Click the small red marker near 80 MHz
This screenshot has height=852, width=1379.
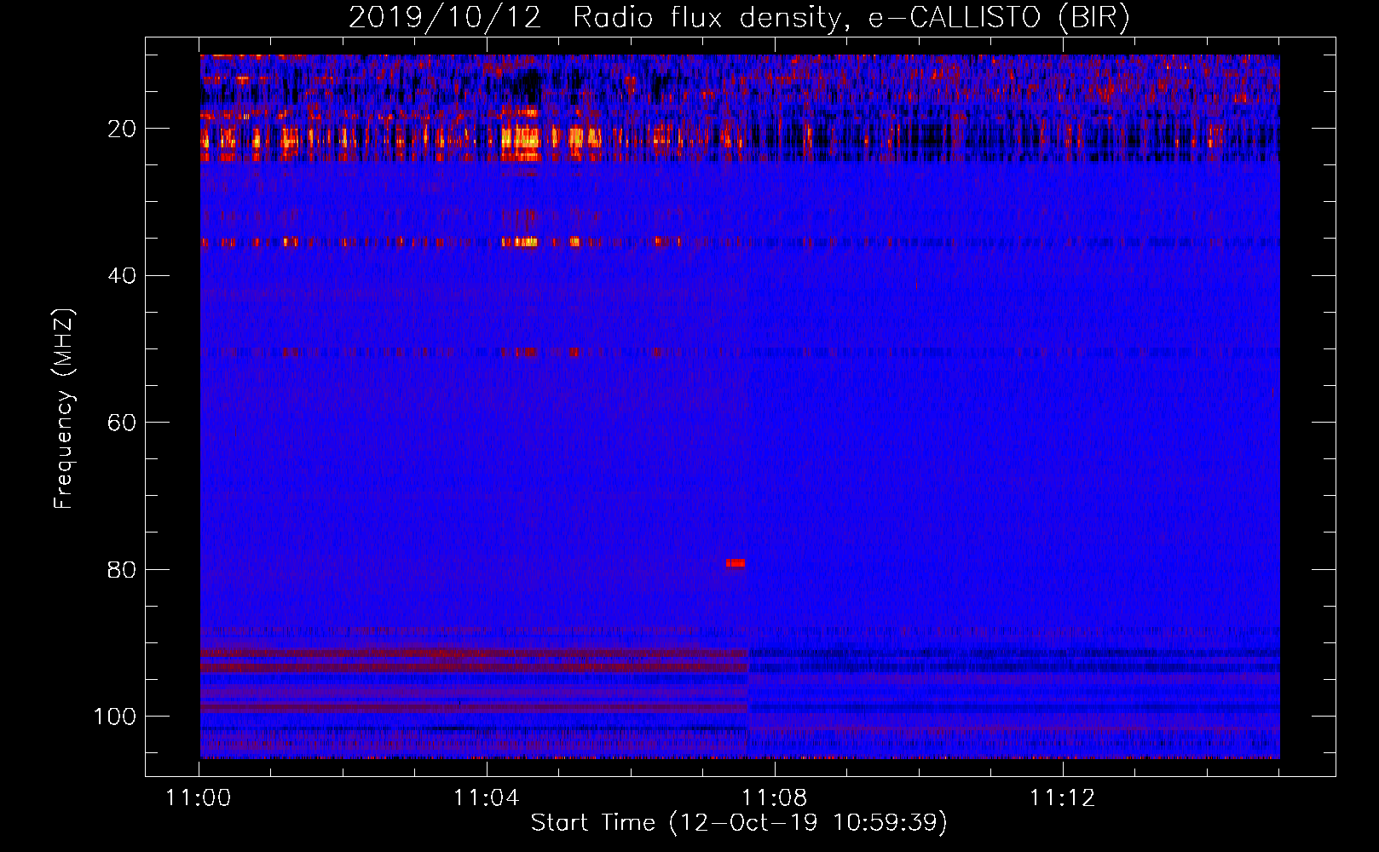coord(736,563)
